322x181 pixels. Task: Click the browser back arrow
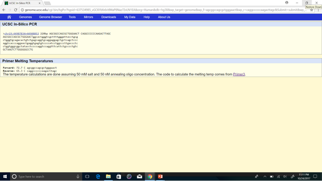pyautogui.click(x=4, y=9)
